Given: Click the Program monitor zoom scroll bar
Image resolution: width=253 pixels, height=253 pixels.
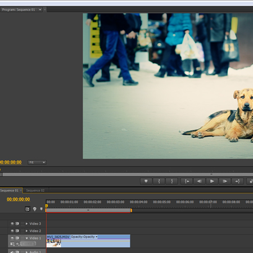Looking at the screenshot, I should click(128, 174).
